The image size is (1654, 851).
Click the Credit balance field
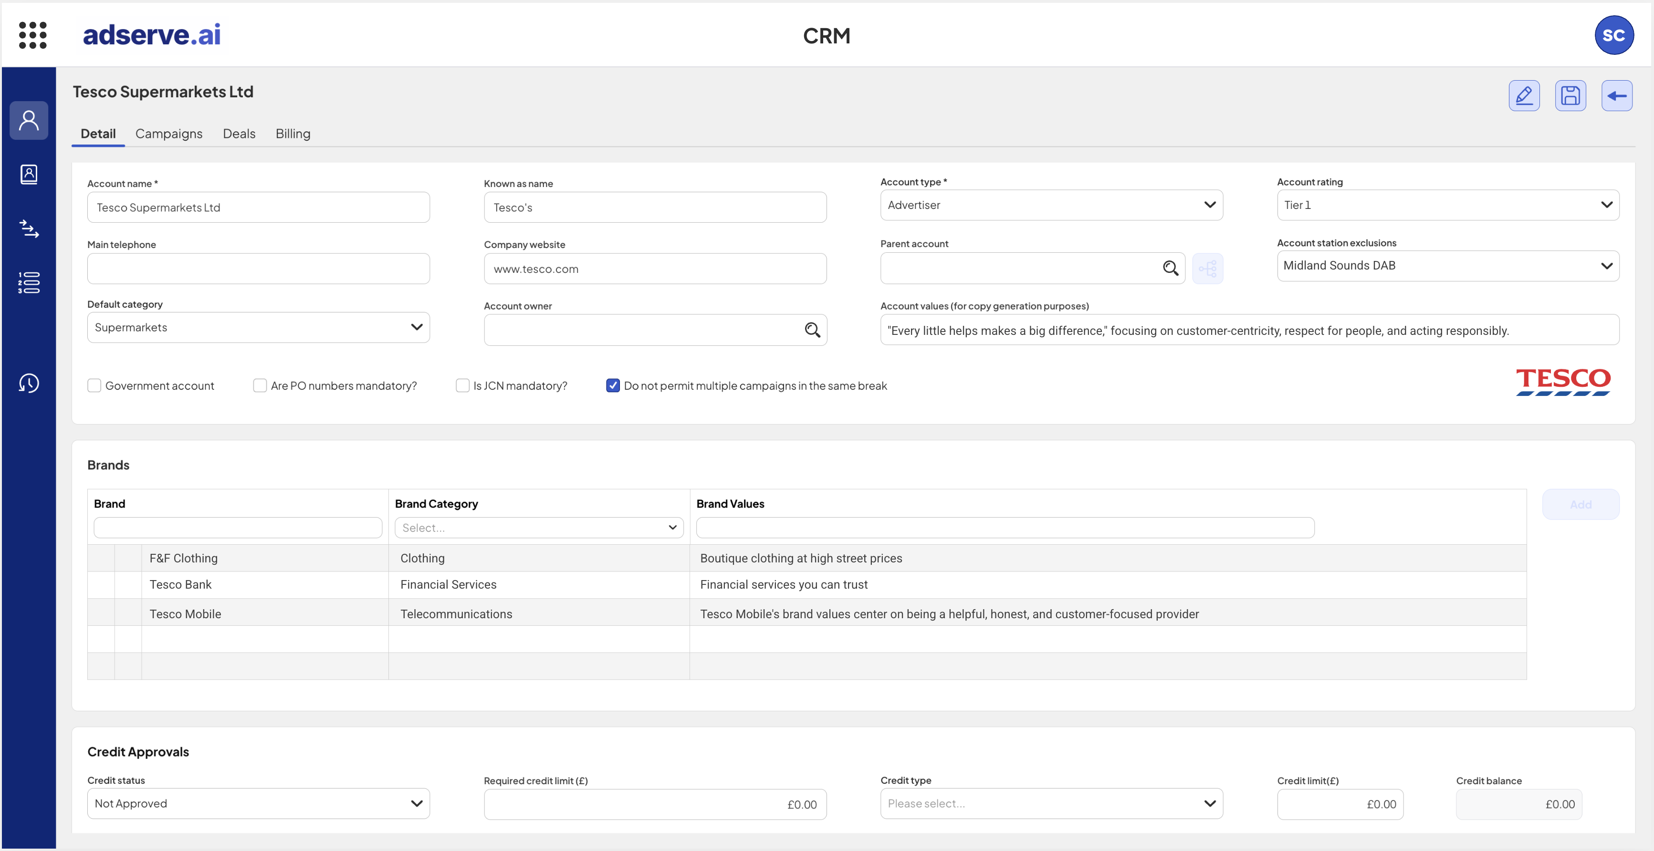point(1518,804)
